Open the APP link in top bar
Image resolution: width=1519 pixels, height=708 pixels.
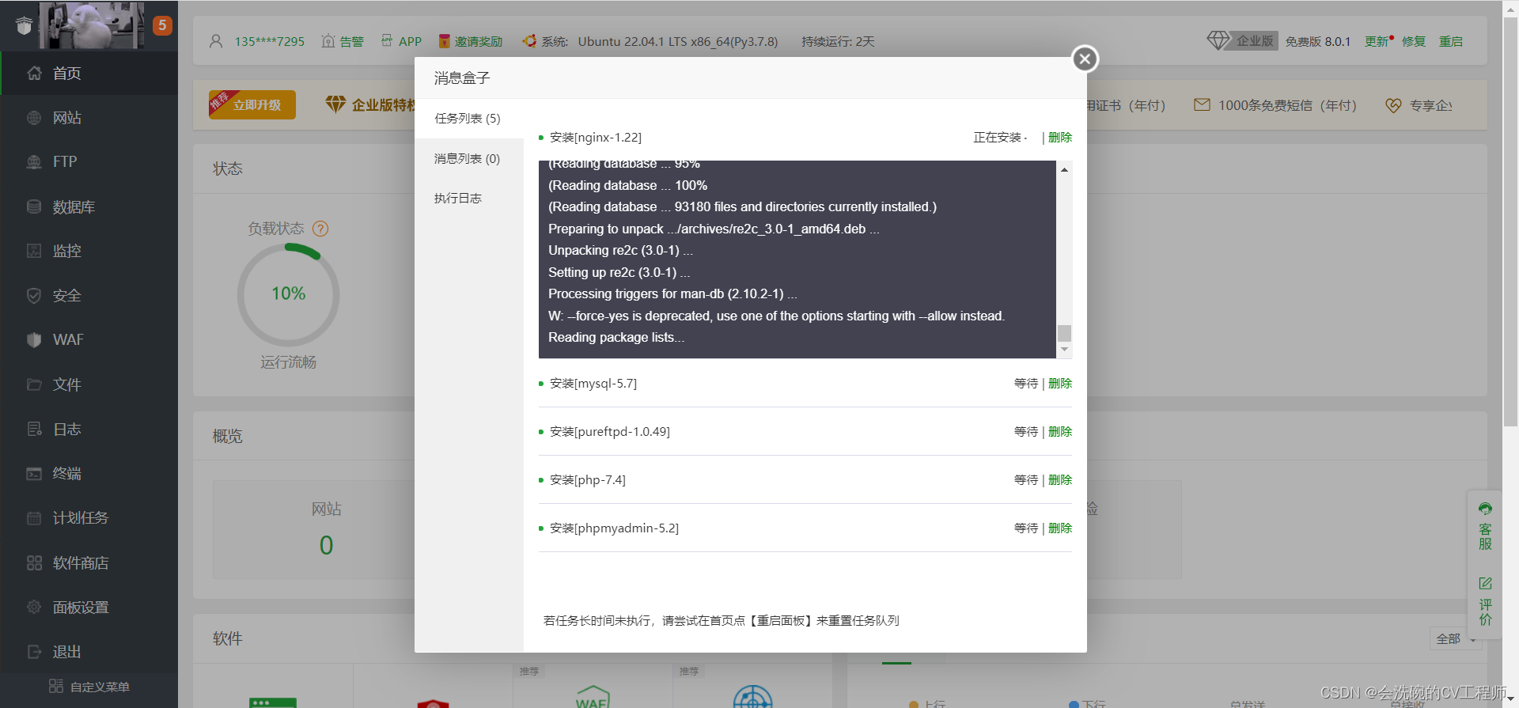coord(401,41)
